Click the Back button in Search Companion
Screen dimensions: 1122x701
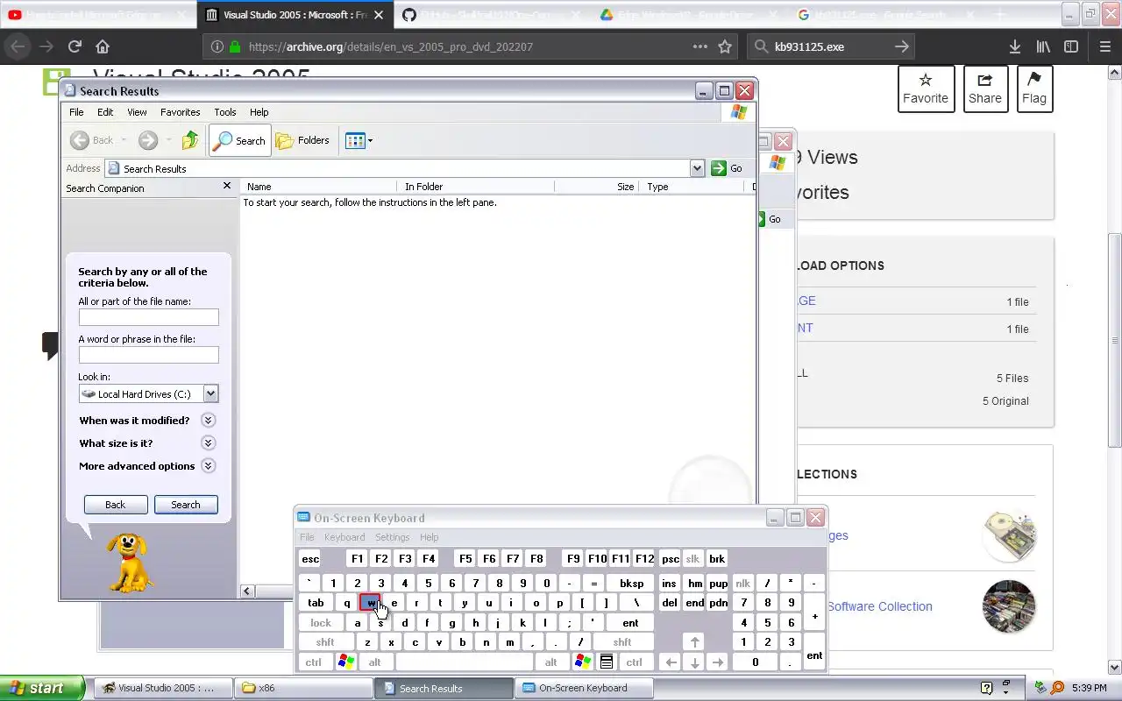click(x=116, y=505)
